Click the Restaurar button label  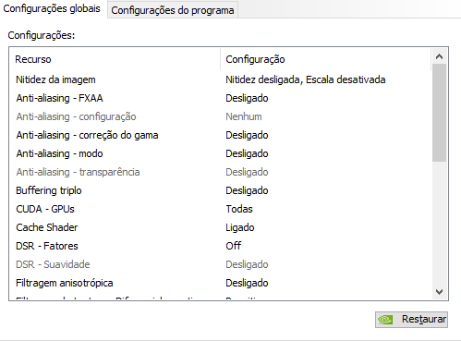coord(424,319)
